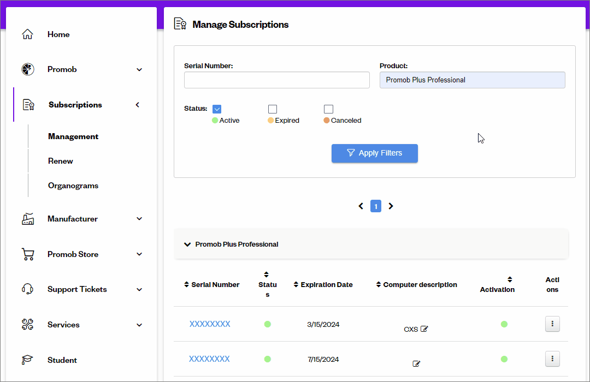Click the Services tools icon
590x382 pixels.
[27, 325]
